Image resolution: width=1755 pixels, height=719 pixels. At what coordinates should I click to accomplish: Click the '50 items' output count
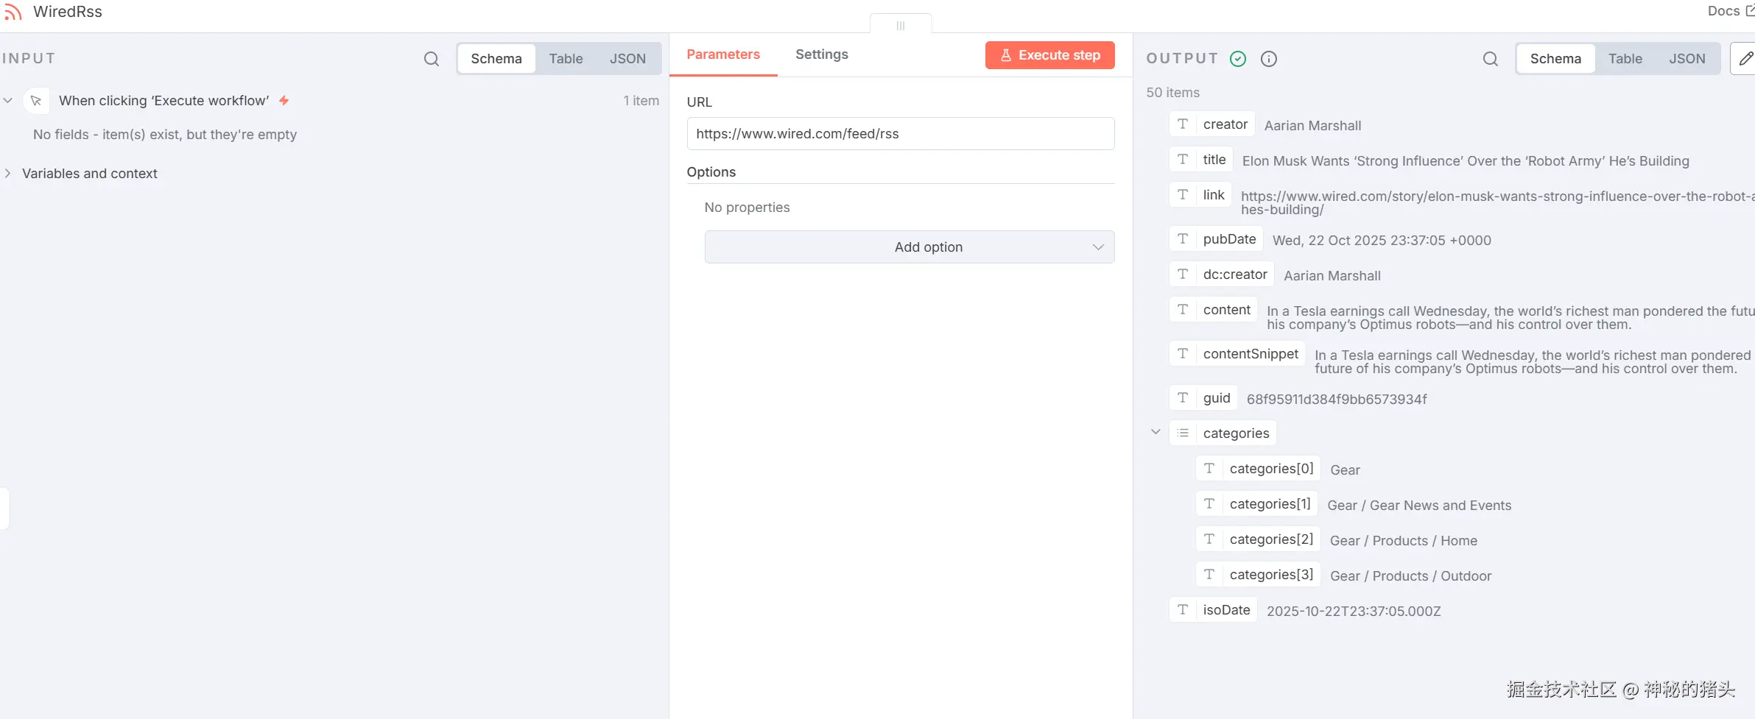tap(1173, 93)
